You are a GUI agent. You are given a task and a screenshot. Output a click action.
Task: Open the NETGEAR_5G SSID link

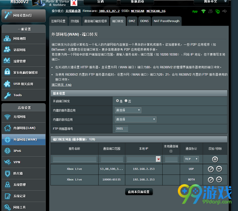coord(156,11)
